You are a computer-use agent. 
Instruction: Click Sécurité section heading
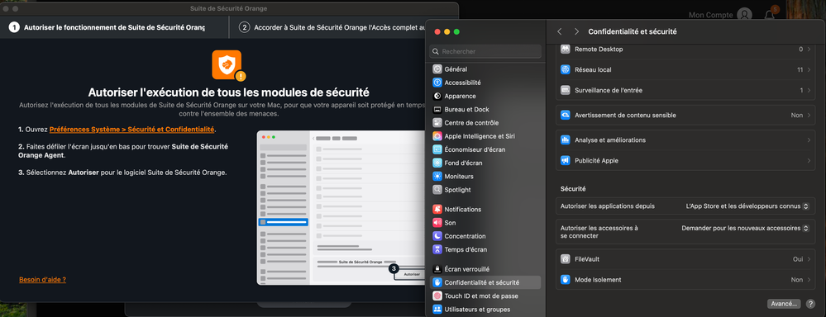pyautogui.click(x=573, y=188)
